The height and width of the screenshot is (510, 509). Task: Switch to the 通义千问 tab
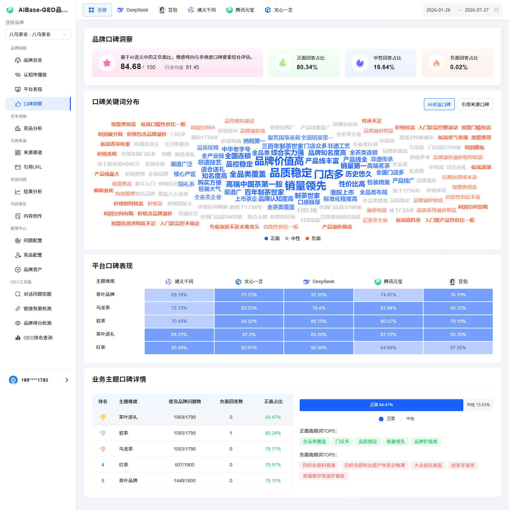202,10
